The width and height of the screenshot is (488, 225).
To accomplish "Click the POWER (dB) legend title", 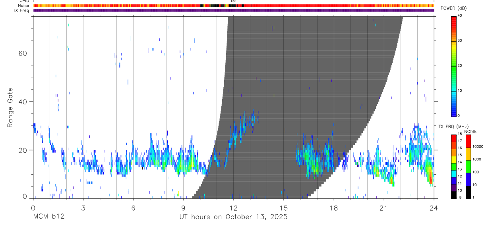I will tap(454, 8).
